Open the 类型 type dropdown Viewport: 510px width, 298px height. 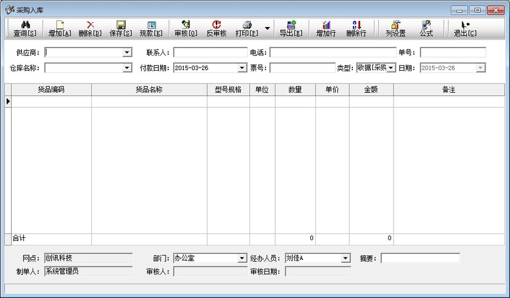[391, 68]
